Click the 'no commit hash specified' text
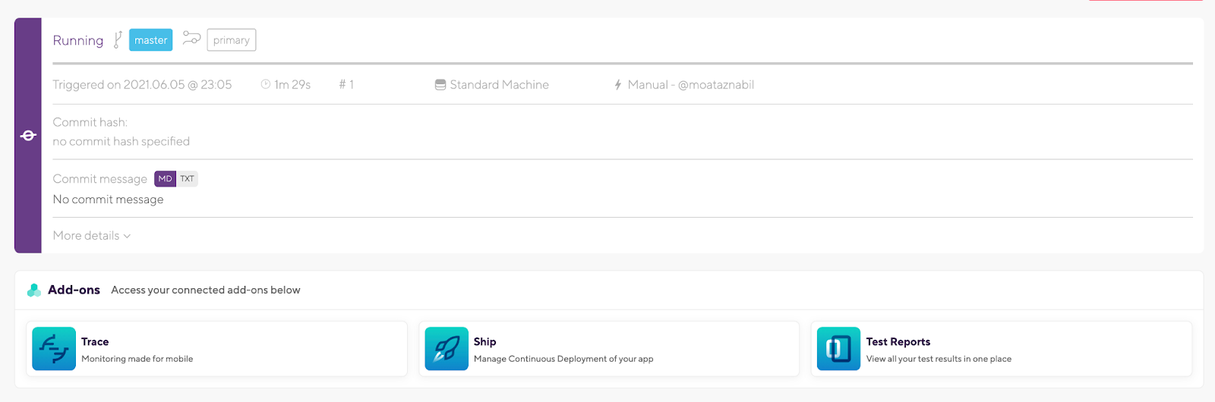This screenshot has width=1215, height=402. click(121, 141)
